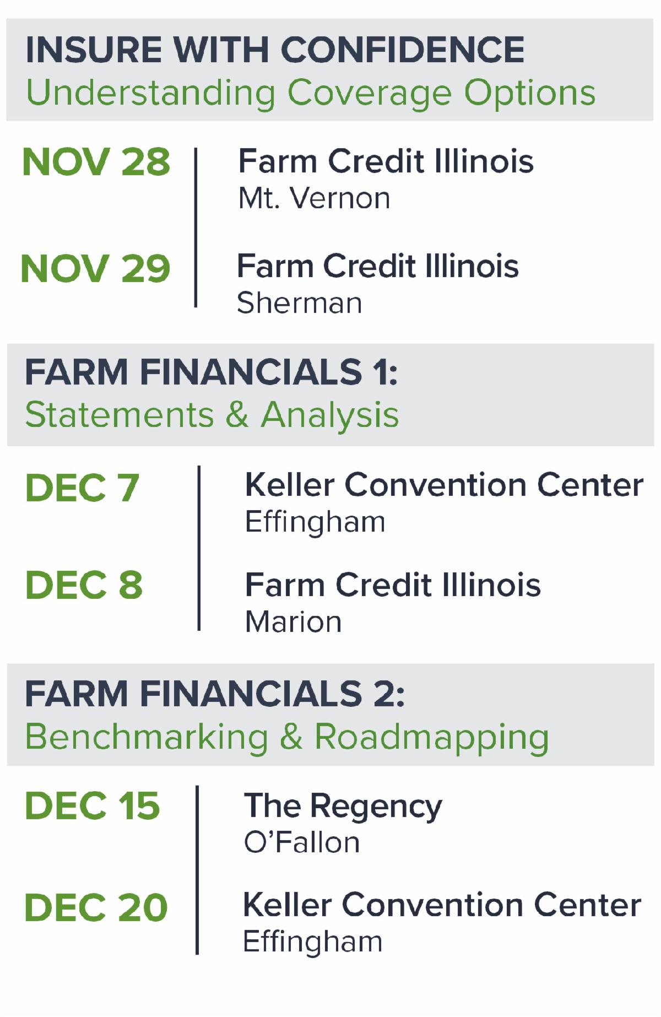Open Keller Convention Center listing for Dec 20
661x1017 pixels.
(x=442, y=905)
